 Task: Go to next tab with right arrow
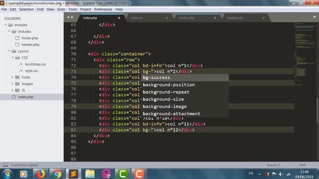click(x=72, y=17)
